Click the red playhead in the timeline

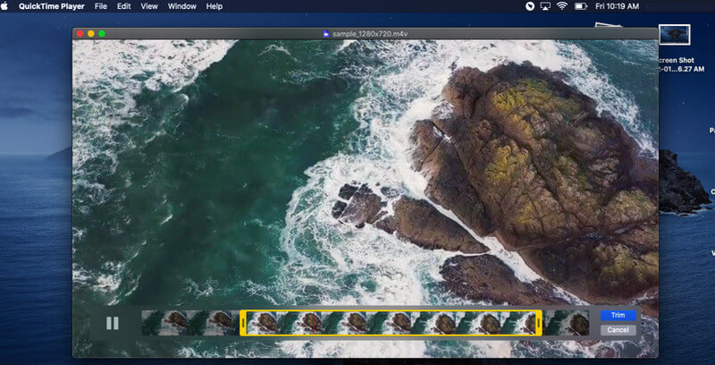coord(314,323)
